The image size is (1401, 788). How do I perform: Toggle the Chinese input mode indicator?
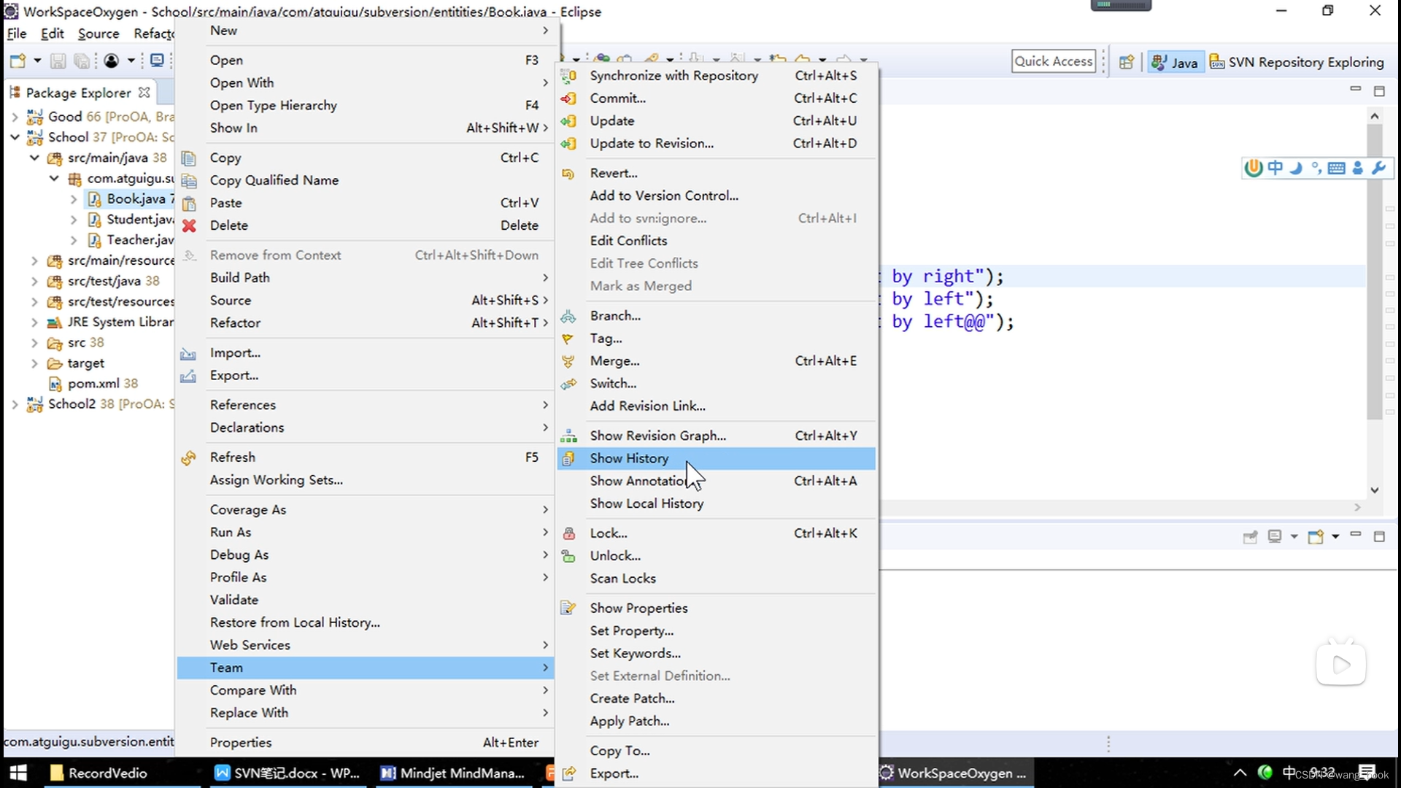1275,168
